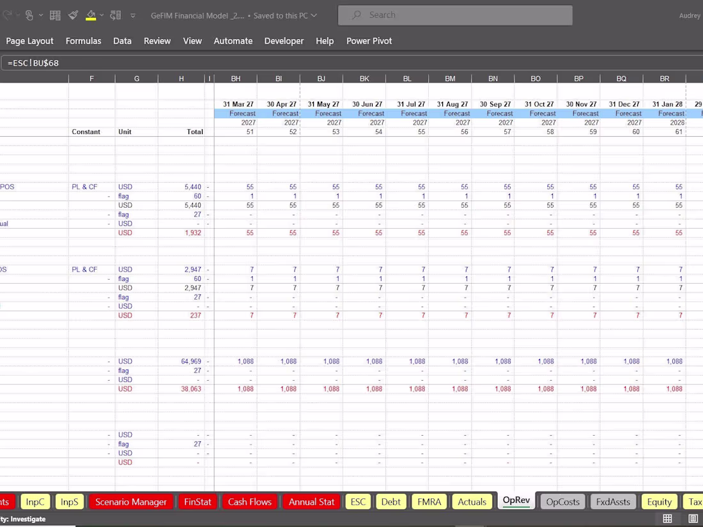Switch to Page Layout view icon in status bar
Screen dimensions: 703x527
(693, 519)
